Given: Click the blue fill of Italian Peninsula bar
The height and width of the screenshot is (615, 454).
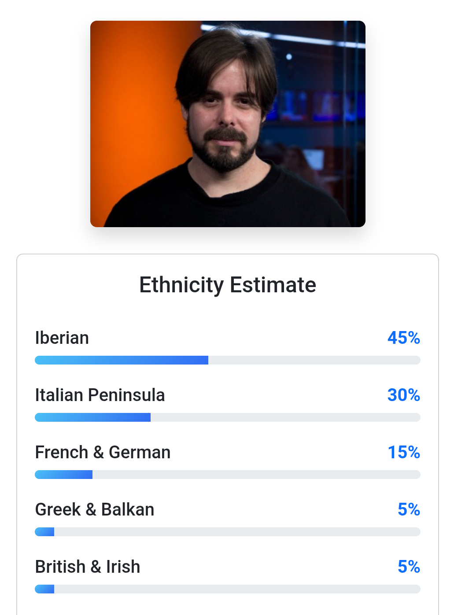Looking at the screenshot, I should pos(93,417).
